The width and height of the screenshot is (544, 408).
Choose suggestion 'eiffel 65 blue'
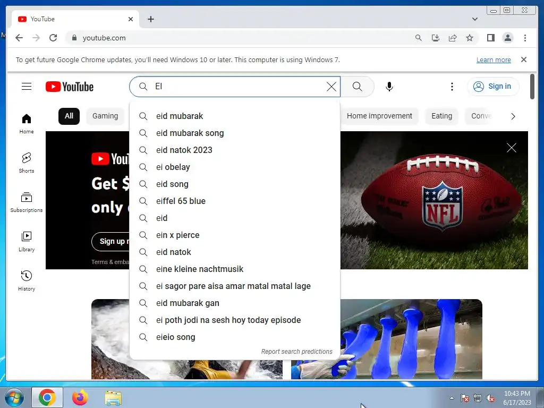234,201
